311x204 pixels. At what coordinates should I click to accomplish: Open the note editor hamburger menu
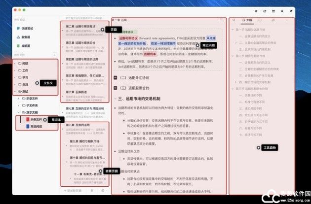tap(221, 21)
